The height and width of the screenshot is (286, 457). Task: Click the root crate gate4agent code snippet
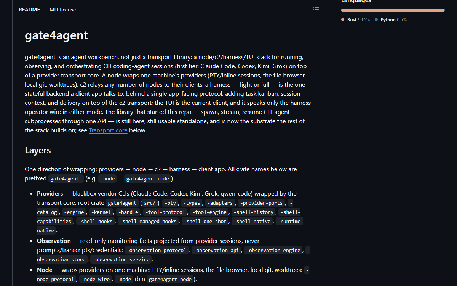121,203
